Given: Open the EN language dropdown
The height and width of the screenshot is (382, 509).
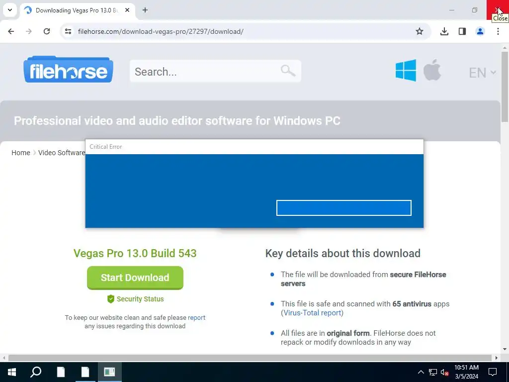Looking at the screenshot, I should pos(482,73).
